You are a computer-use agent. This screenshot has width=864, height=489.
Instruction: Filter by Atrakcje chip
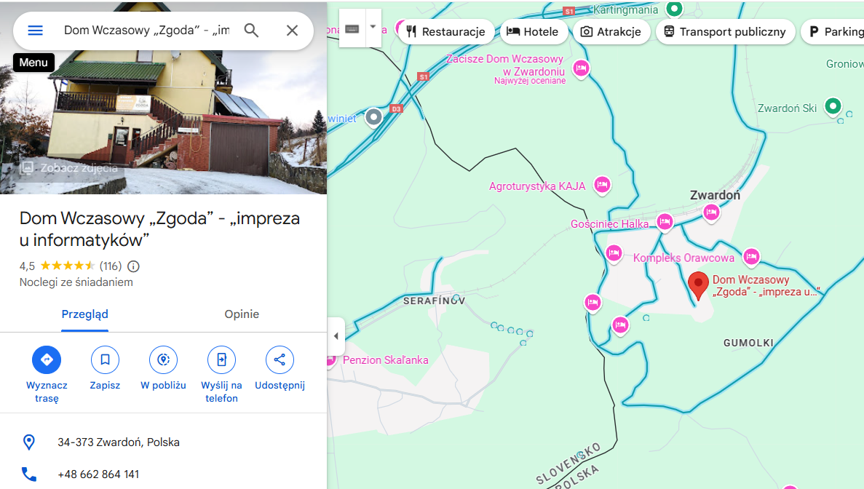point(611,32)
